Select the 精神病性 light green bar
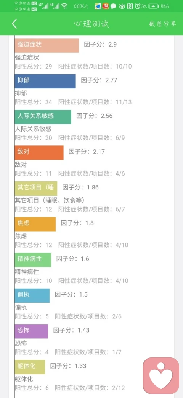183x398 pixels. pyautogui.click(x=33, y=260)
